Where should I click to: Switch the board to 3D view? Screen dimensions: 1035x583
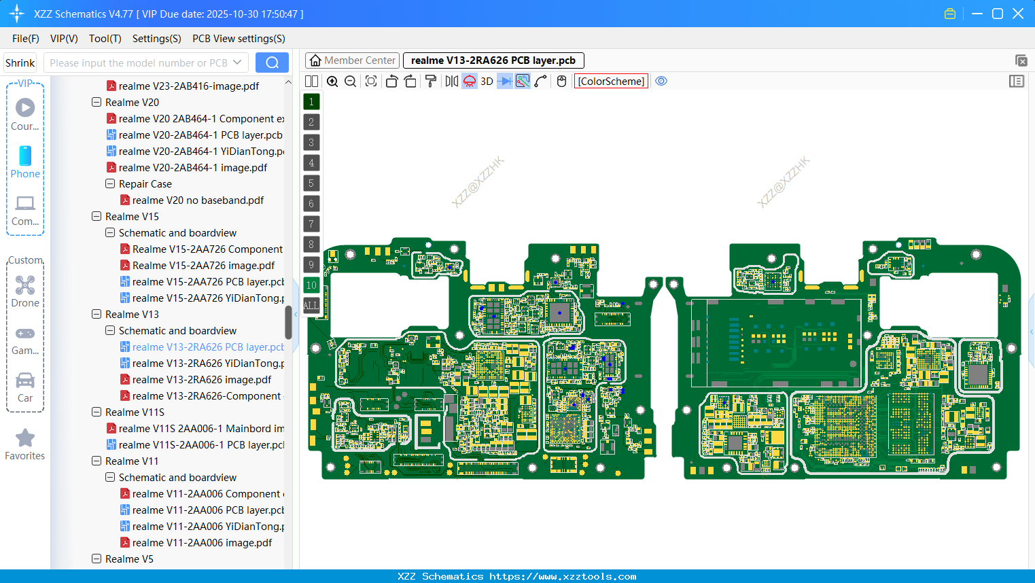(x=487, y=81)
